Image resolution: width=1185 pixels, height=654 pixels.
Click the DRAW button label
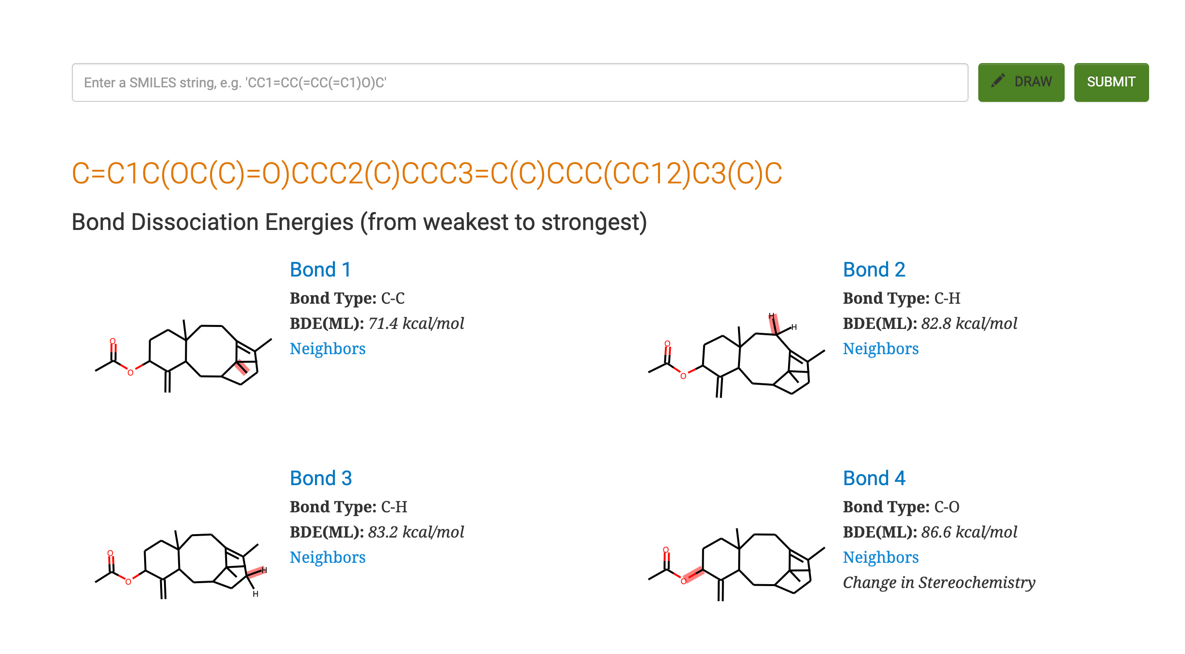tap(1033, 82)
